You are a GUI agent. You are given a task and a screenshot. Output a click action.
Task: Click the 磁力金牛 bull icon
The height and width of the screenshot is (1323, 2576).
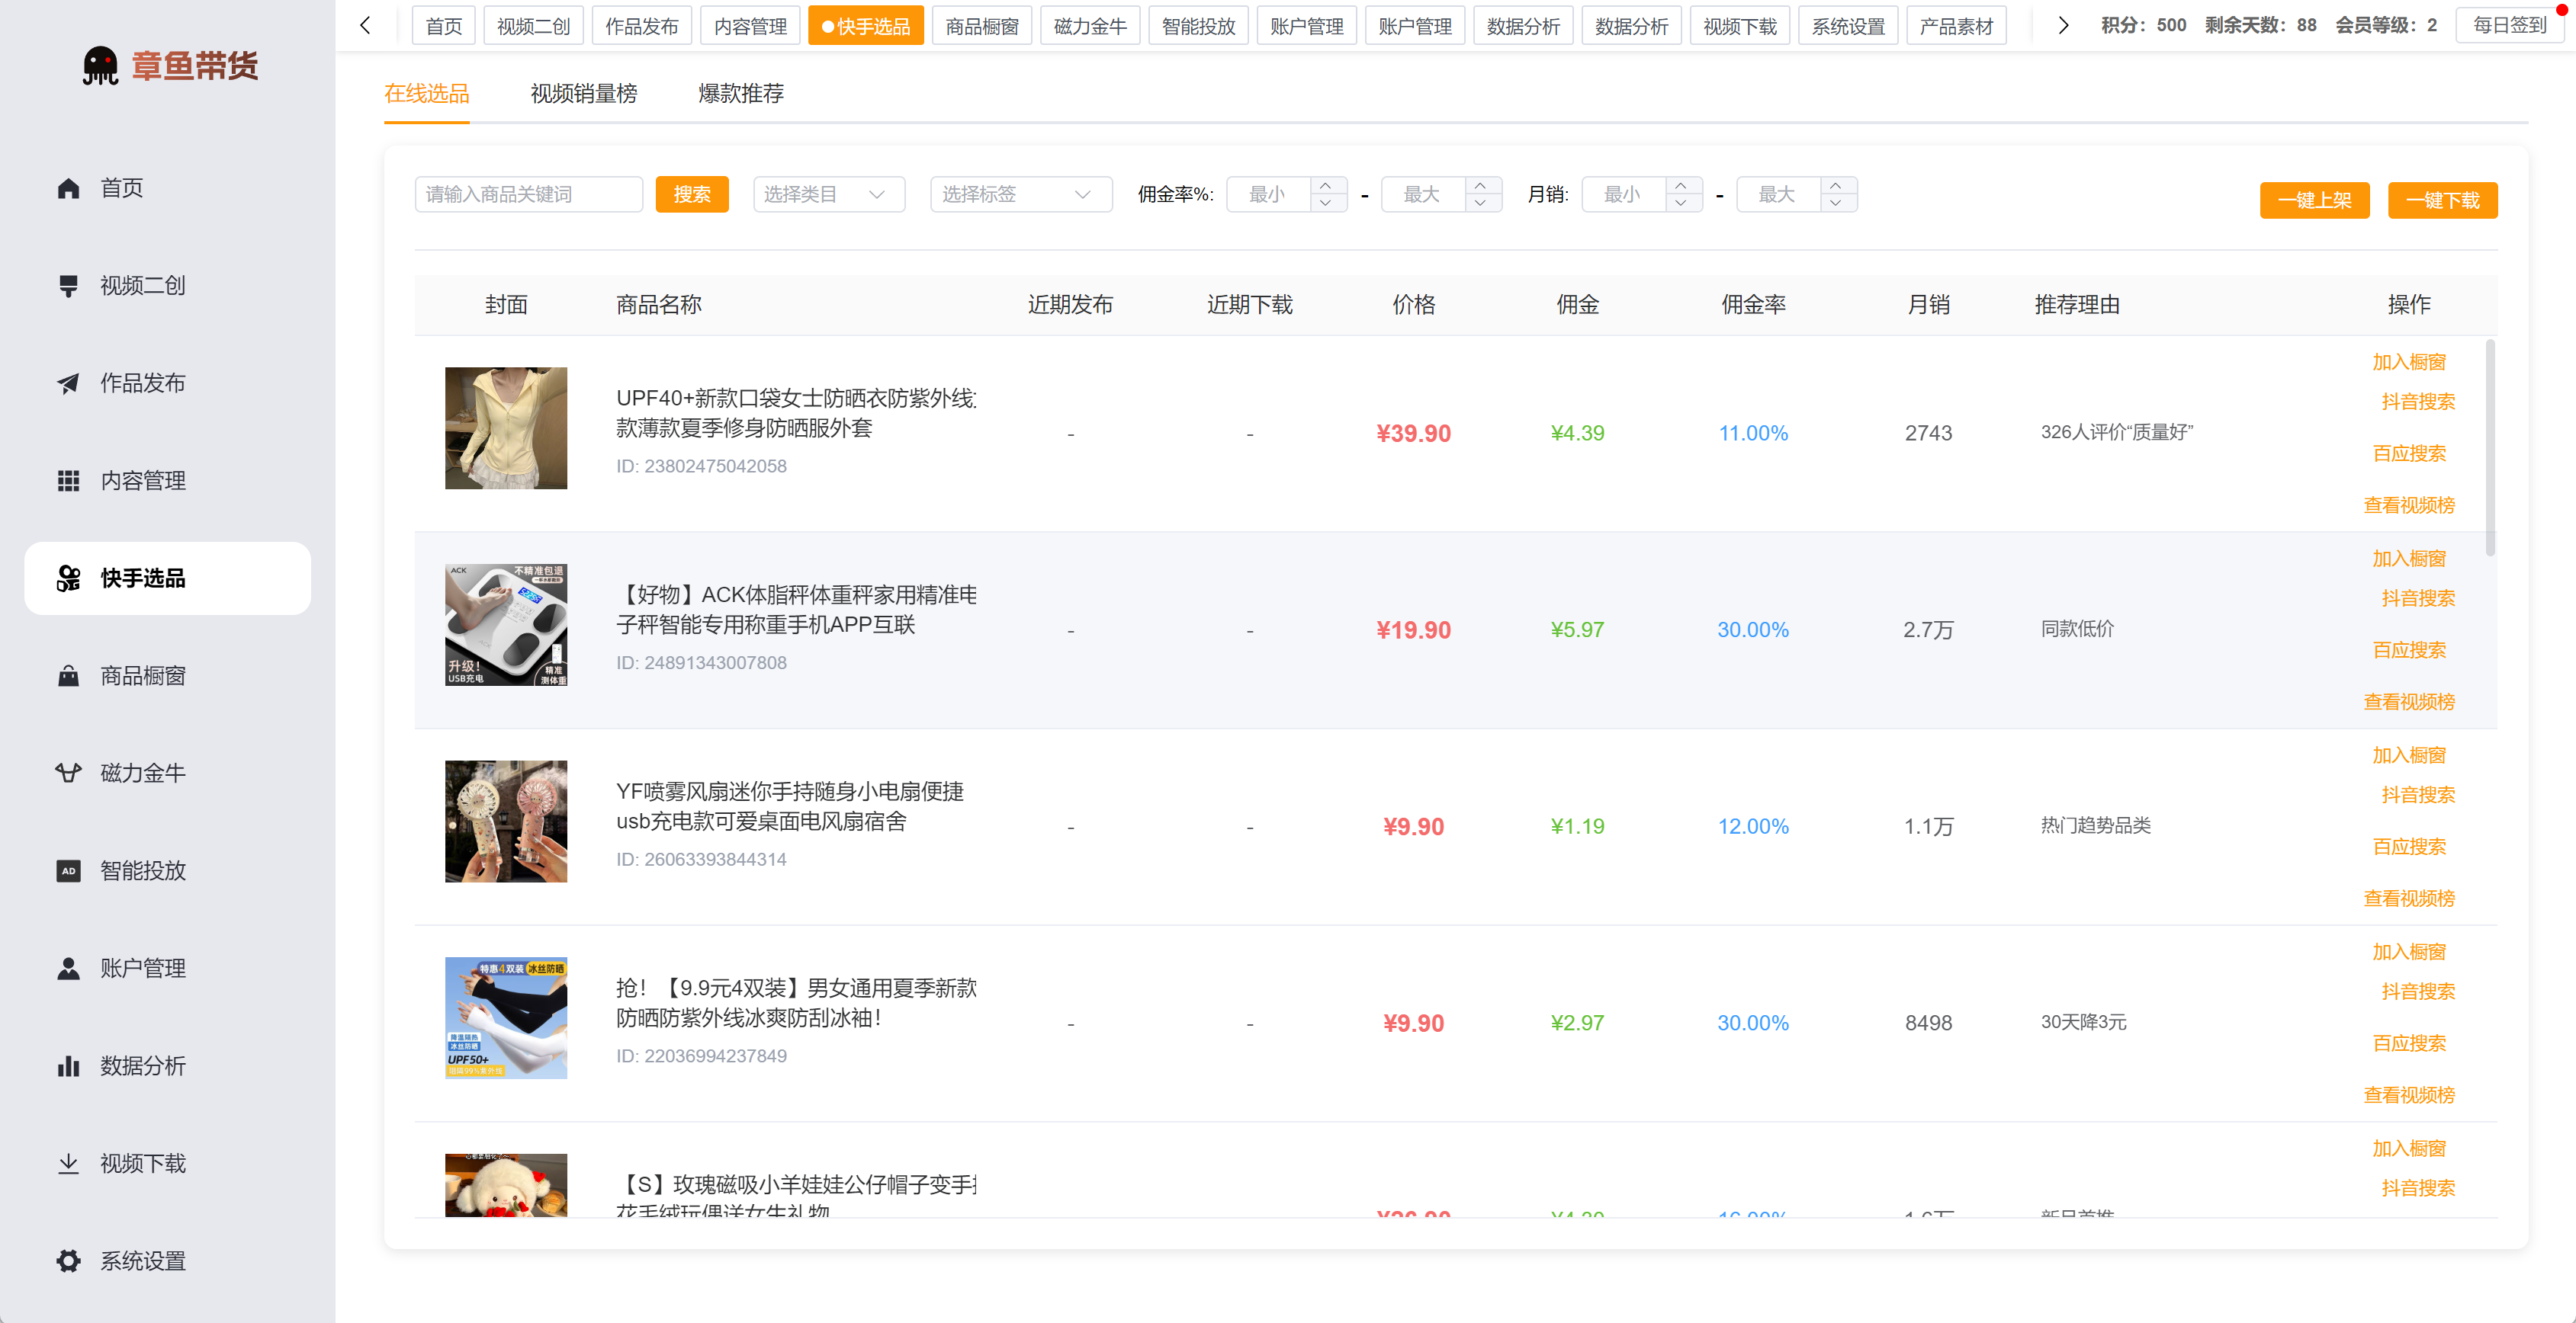tap(68, 774)
